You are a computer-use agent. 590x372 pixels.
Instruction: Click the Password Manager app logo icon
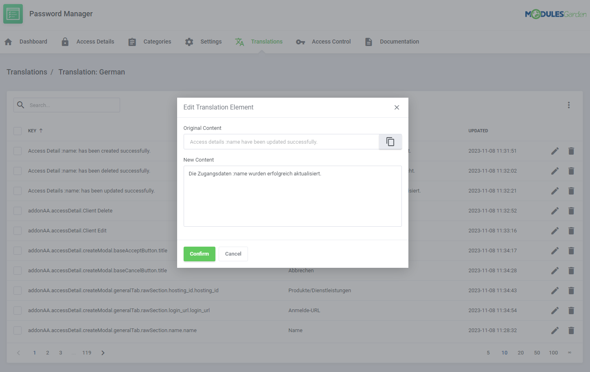[x=13, y=13]
